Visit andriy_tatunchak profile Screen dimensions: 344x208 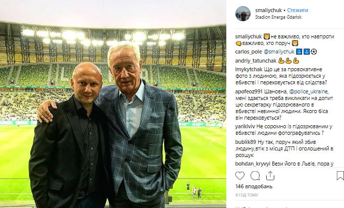256,61
